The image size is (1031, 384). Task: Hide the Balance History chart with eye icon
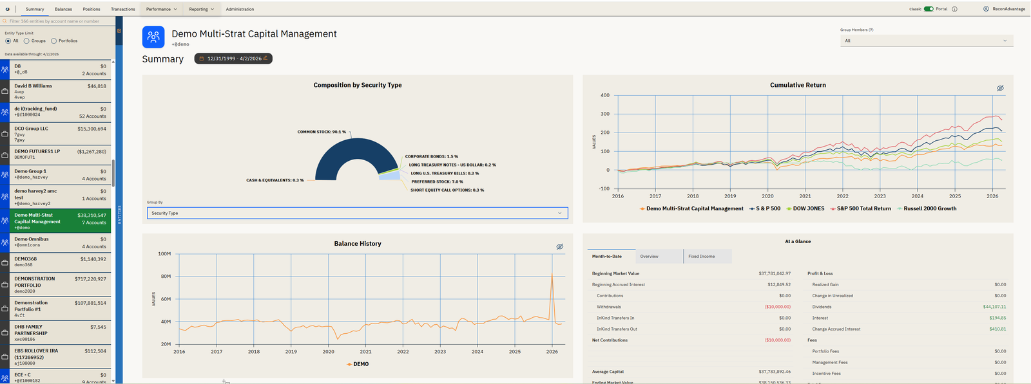tap(560, 246)
